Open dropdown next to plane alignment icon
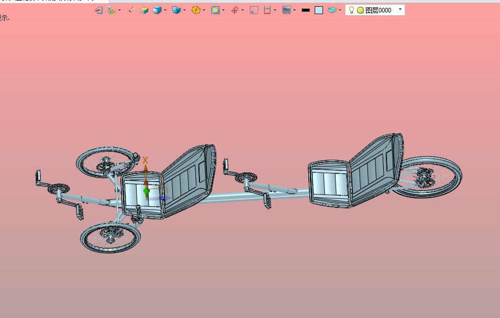Image resolution: width=500 pixels, height=318 pixels. [119, 10]
